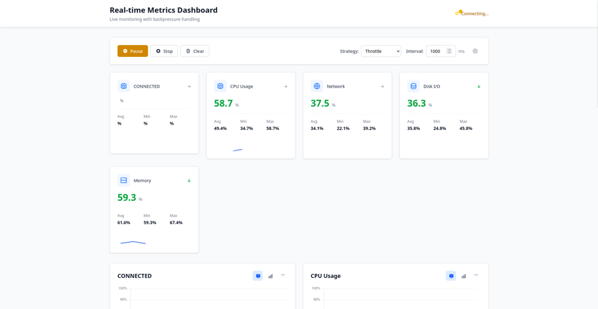The width and height of the screenshot is (598, 309).
Task: Click the Memory card server icon
Action: (124, 180)
